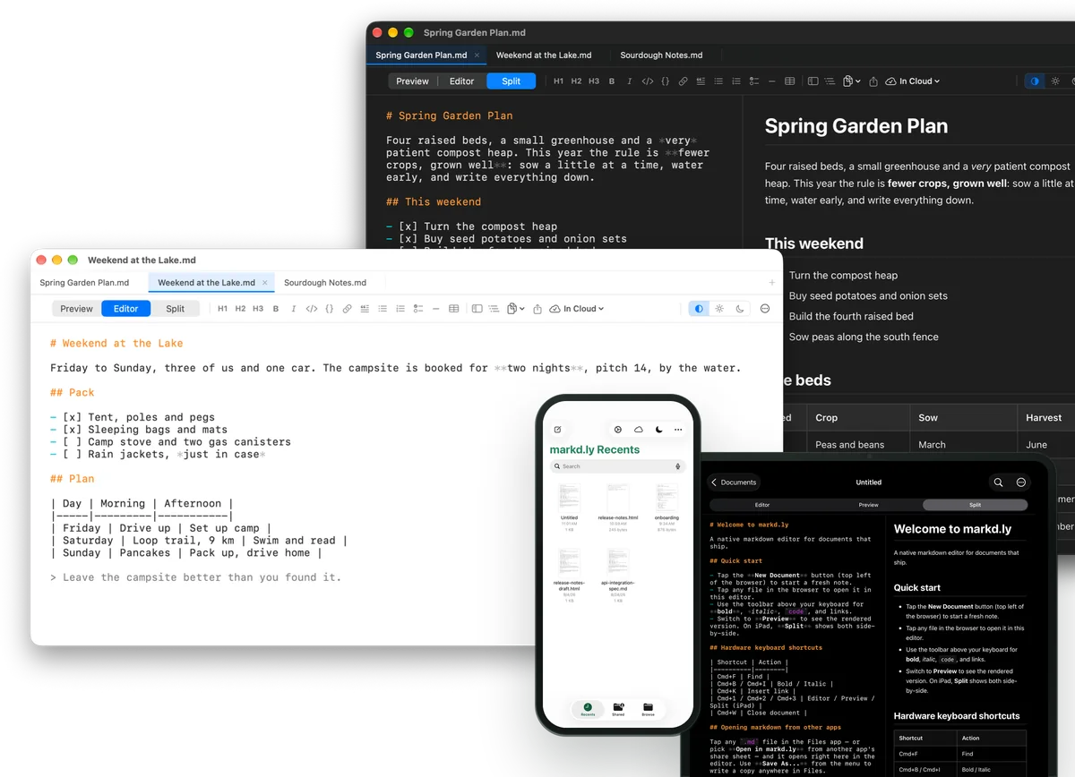
Task: Insert table icon in Weekend at the Lake window
Action: pyautogui.click(x=454, y=309)
